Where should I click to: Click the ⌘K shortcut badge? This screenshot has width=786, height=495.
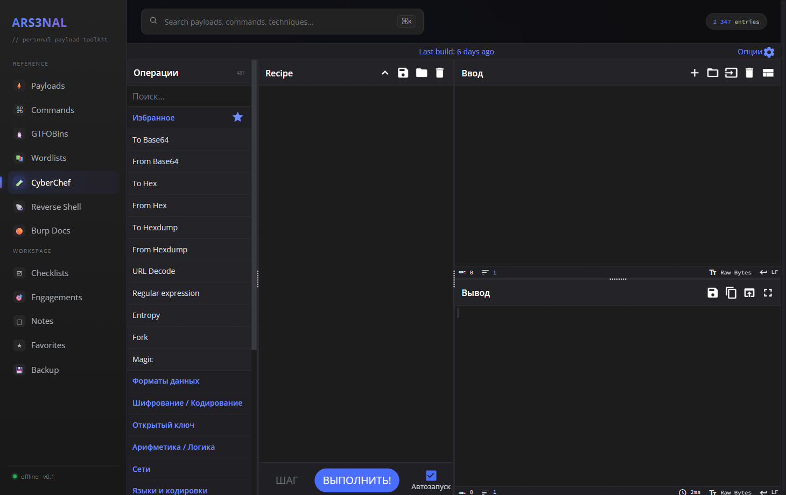406,22
